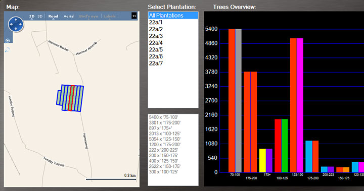The width and height of the screenshot is (364, 191).
Task: Click the Hammervej road label
Action: (85, 141)
